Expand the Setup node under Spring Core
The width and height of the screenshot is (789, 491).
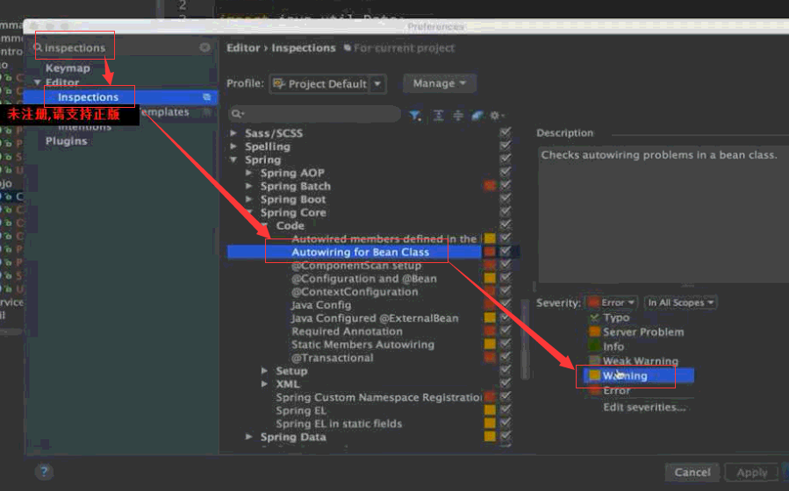[x=265, y=371]
